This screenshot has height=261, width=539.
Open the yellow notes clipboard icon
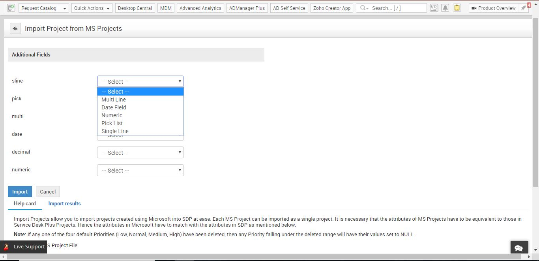click(x=457, y=8)
